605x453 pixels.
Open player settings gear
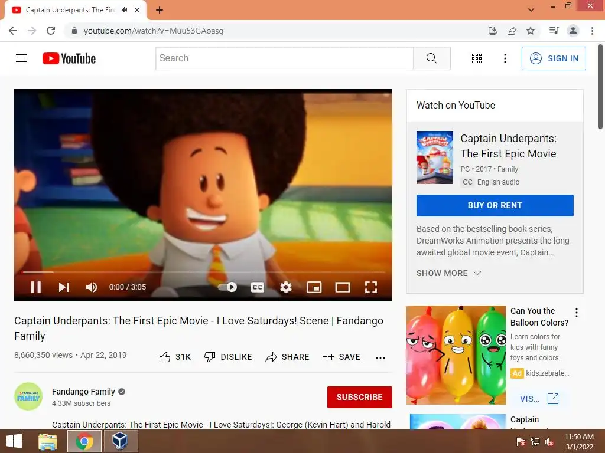click(286, 287)
